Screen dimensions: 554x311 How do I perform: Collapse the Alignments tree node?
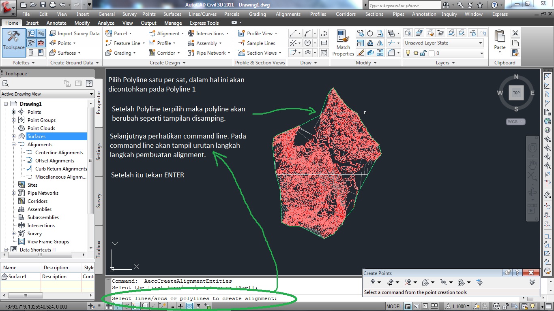[13, 145]
